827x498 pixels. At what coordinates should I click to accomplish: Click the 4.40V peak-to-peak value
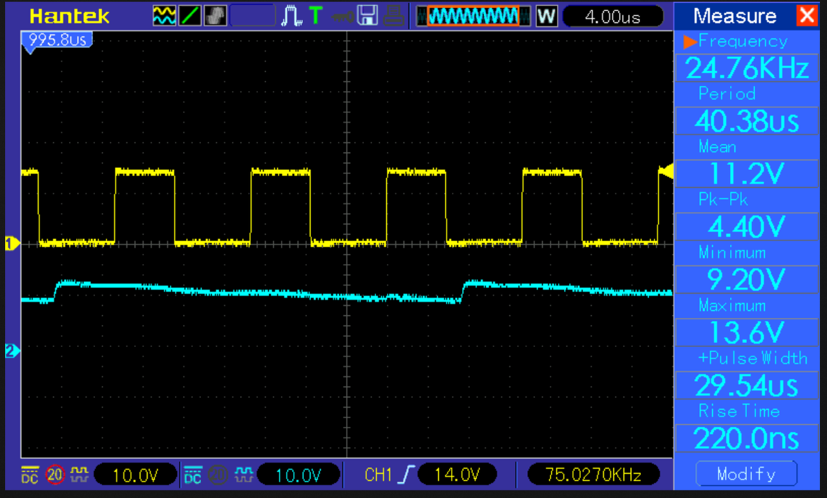tap(747, 227)
